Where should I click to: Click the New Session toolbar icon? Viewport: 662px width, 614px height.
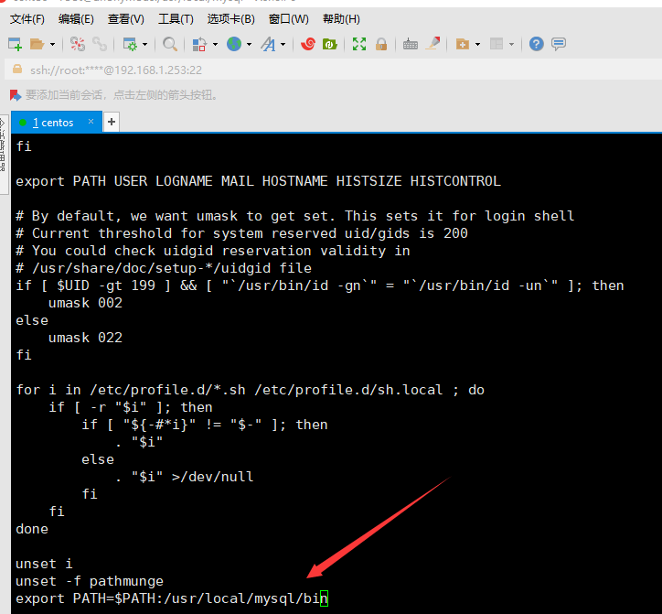pyautogui.click(x=16, y=44)
